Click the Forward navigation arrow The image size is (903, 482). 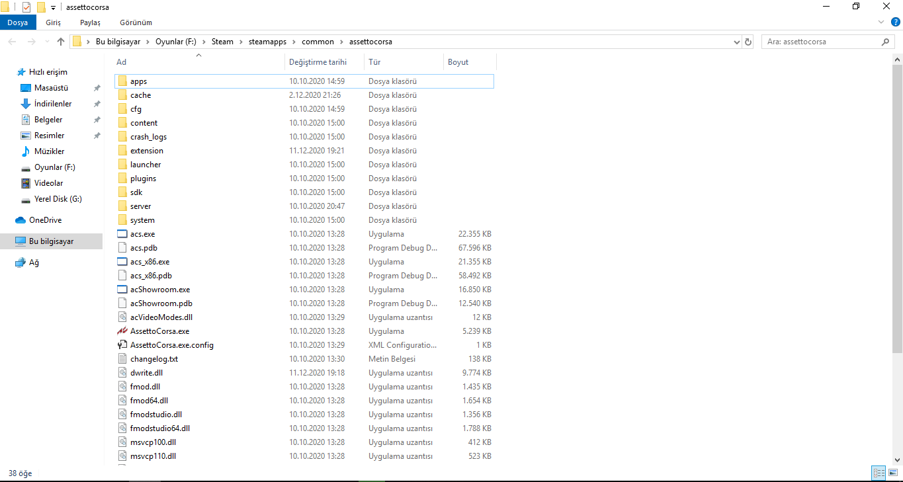31,42
